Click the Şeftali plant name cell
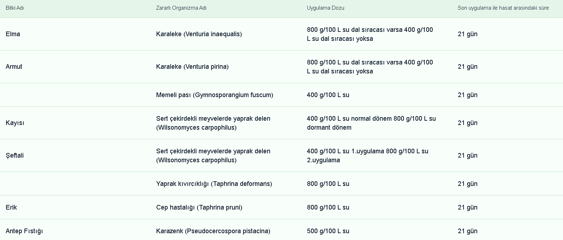The width and height of the screenshot is (563, 240). [15, 155]
